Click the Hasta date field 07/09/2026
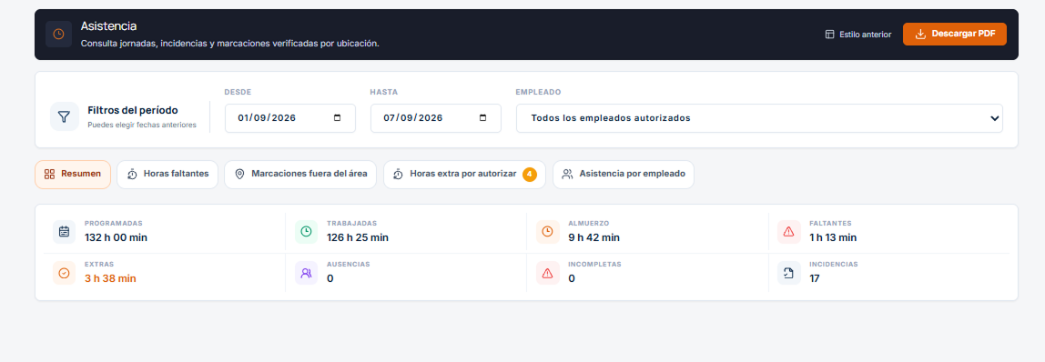Image resolution: width=1045 pixels, height=362 pixels. pos(436,117)
